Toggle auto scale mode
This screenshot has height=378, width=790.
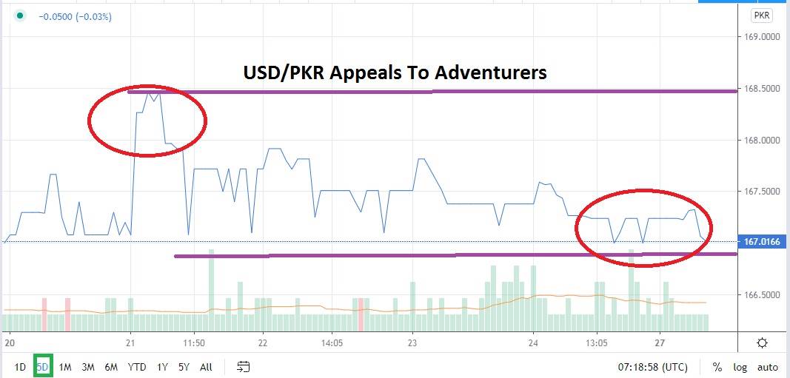click(767, 367)
